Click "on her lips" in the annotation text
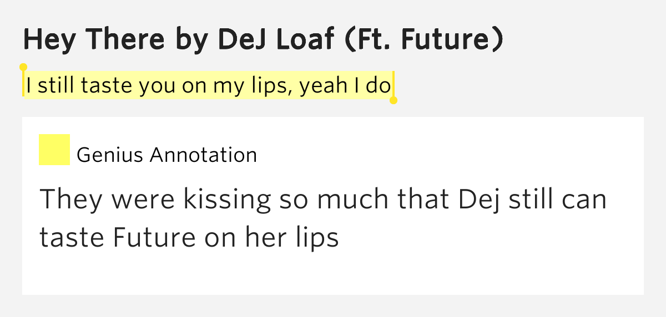Screen dimensions: 666x317 271,237
